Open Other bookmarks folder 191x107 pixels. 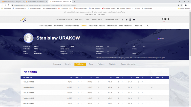(184, 8)
